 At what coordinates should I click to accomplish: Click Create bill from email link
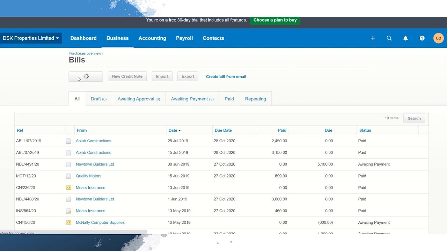tap(226, 77)
